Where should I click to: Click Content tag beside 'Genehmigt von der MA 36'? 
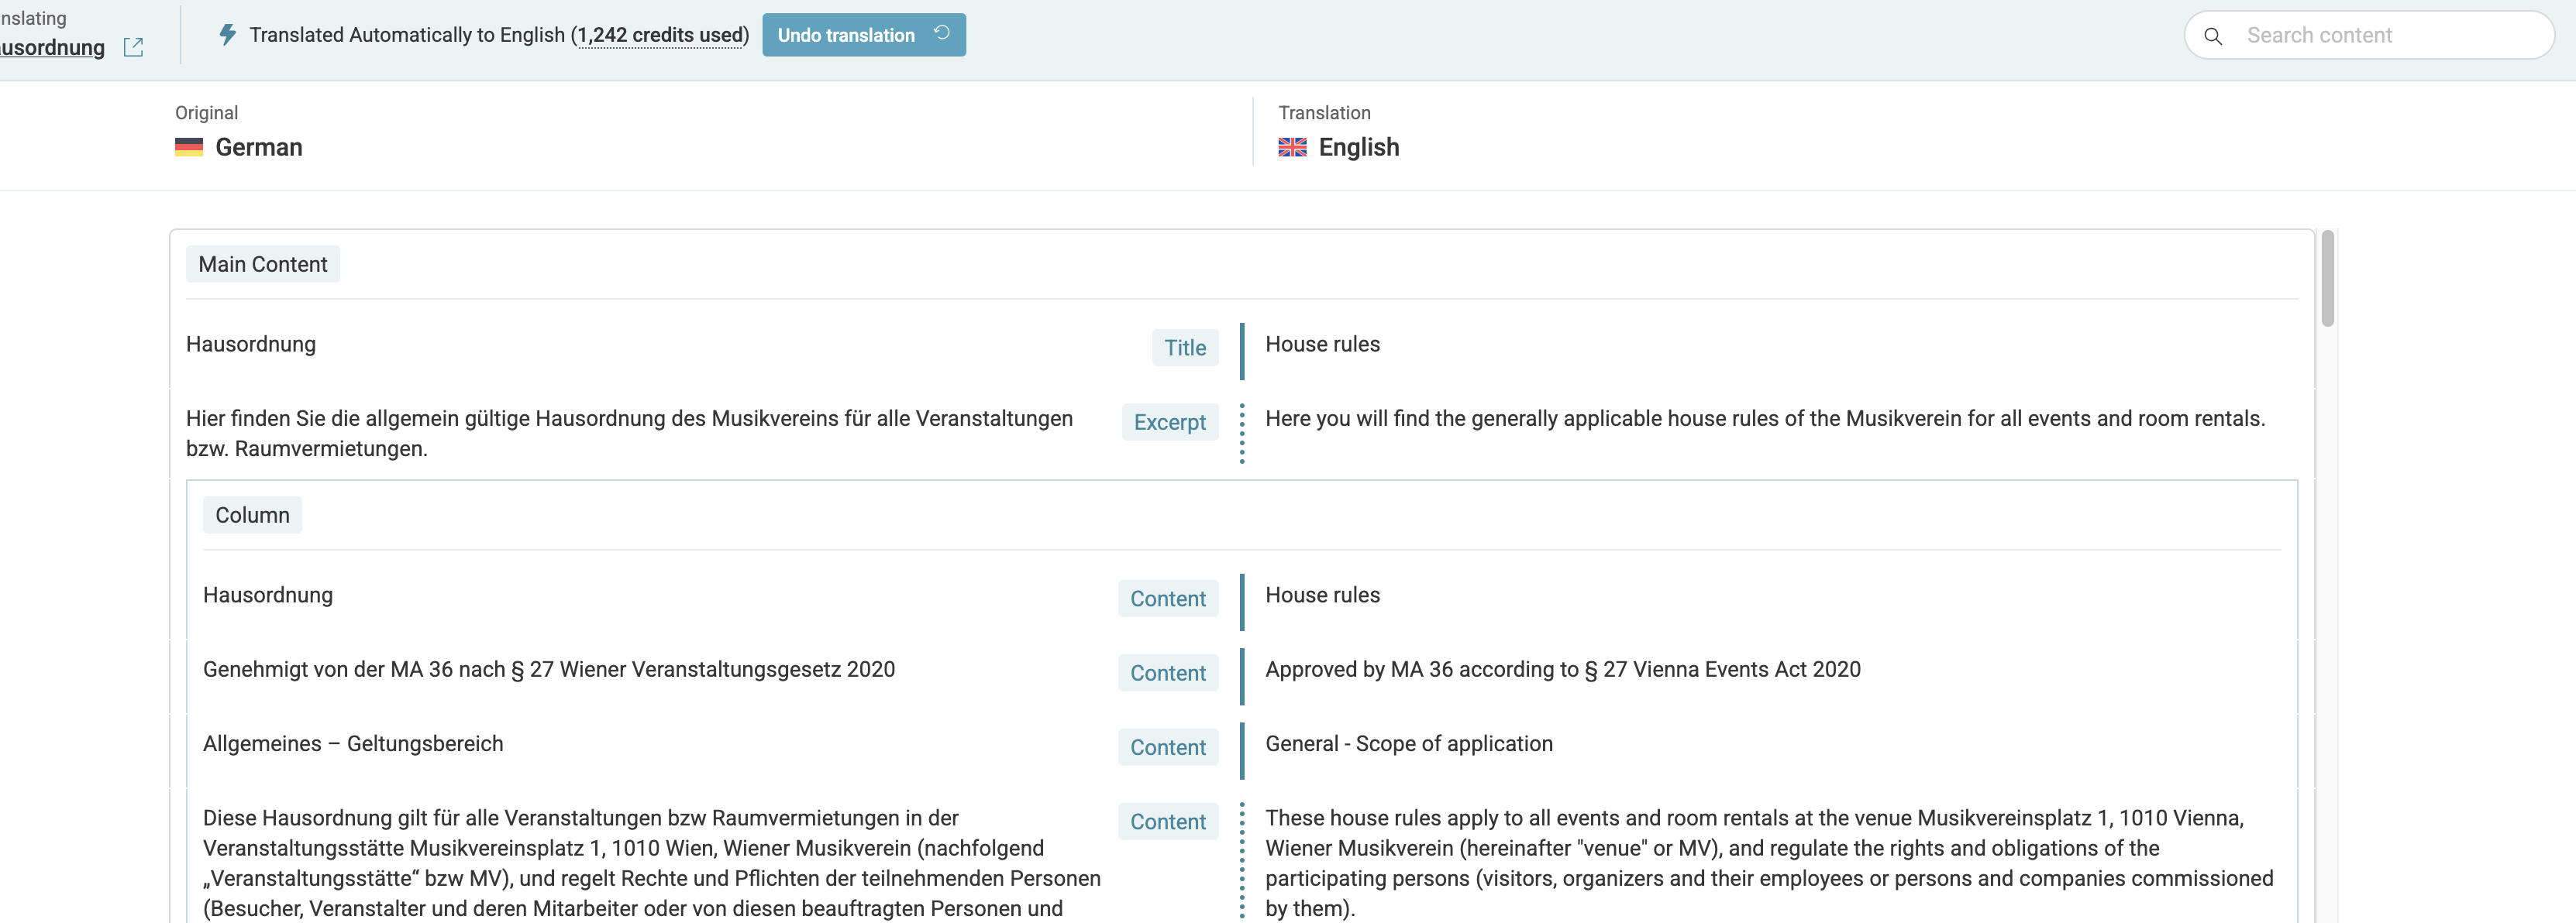[x=1168, y=672]
